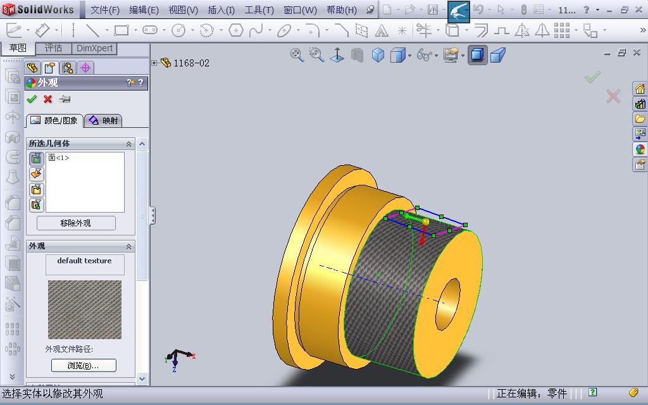The width and height of the screenshot is (648, 405).
Task: Open the 文件(F) menu
Action: 105,10
